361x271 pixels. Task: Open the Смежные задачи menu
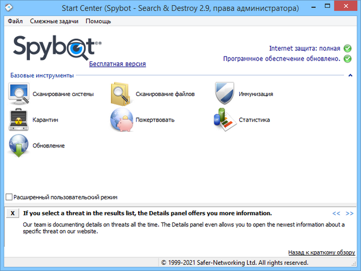[54, 21]
